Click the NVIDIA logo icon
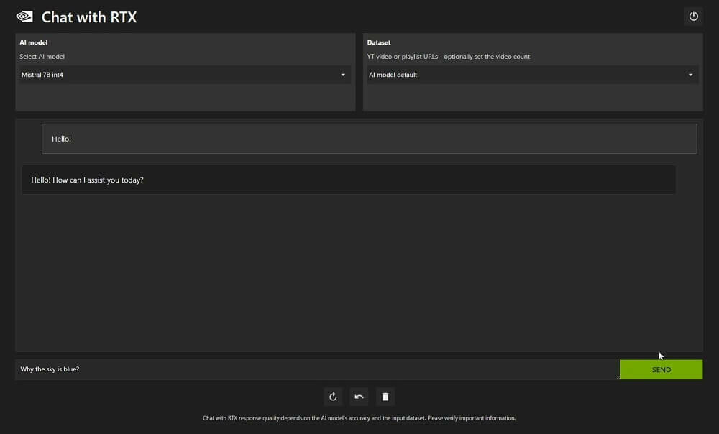The image size is (719, 434). coord(24,17)
